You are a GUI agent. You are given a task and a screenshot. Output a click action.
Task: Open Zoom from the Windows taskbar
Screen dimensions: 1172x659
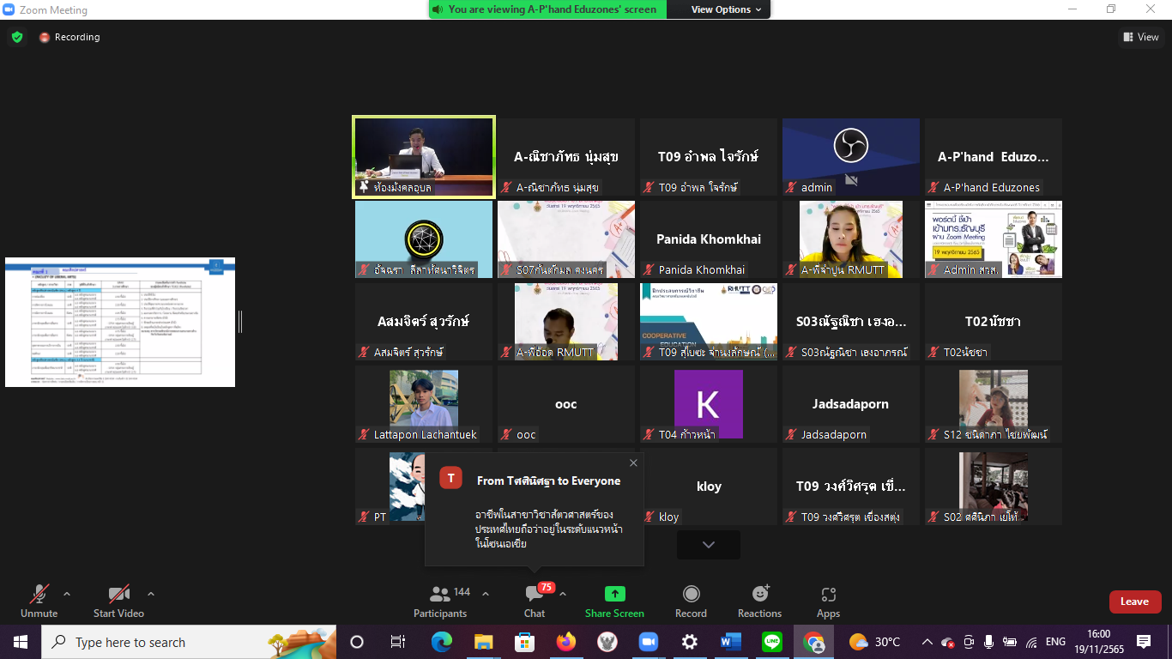point(648,642)
